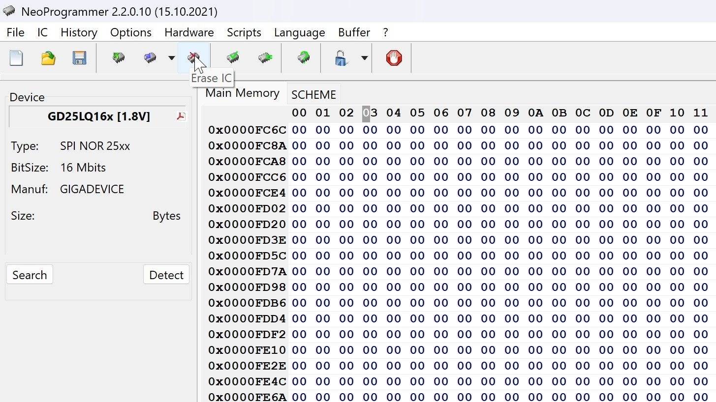Select address row 0x0000FDB6
716x402 pixels.
pos(247,303)
